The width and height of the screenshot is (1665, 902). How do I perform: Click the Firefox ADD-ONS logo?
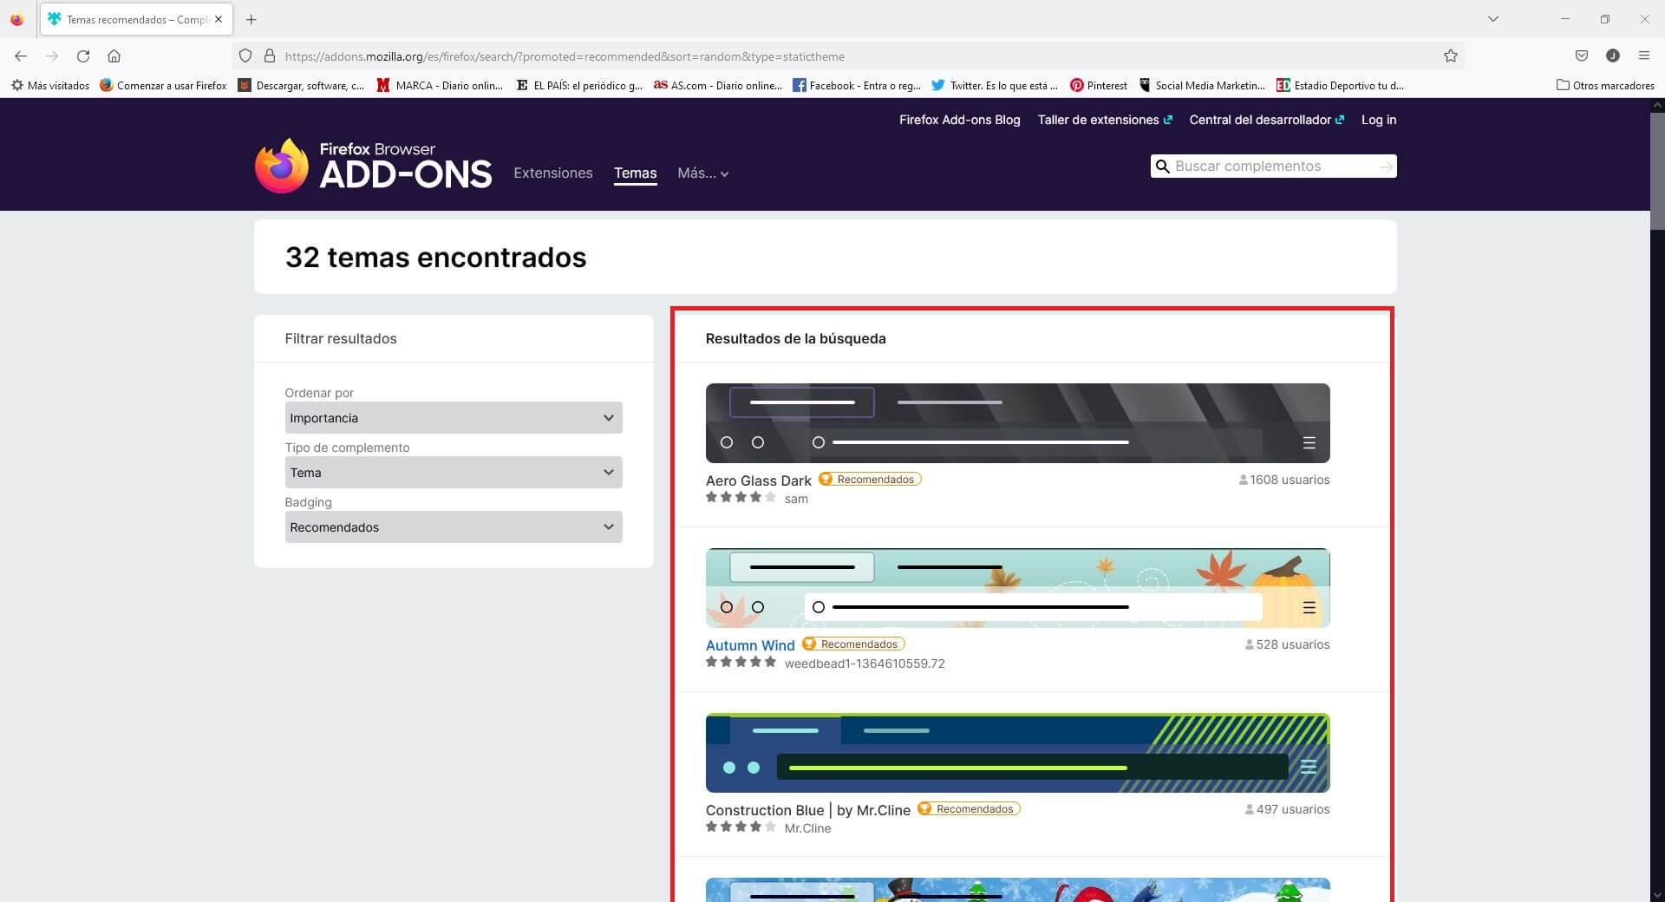[x=374, y=165]
